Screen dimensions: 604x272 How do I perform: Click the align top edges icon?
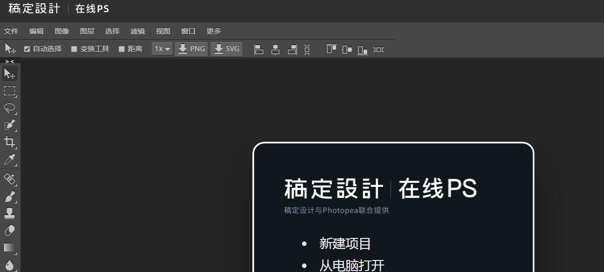(331, 49)
